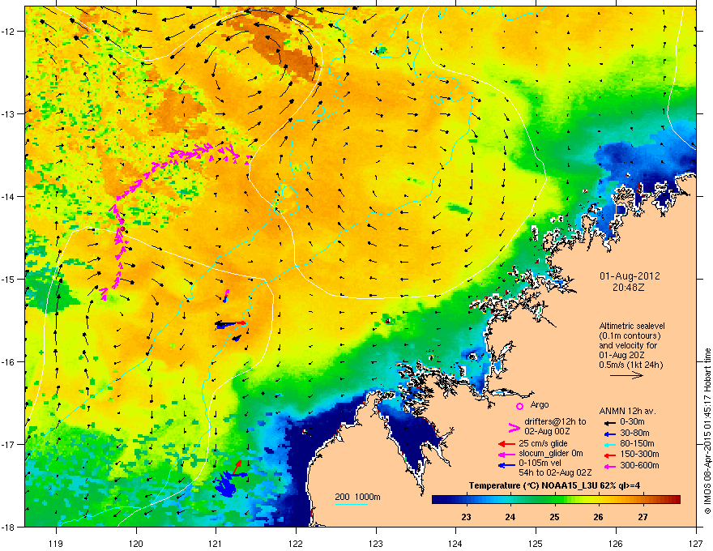Click the "(0.1m contours)" text
The height and width of the screenshot is (551, 713).
tap(630, 335)
